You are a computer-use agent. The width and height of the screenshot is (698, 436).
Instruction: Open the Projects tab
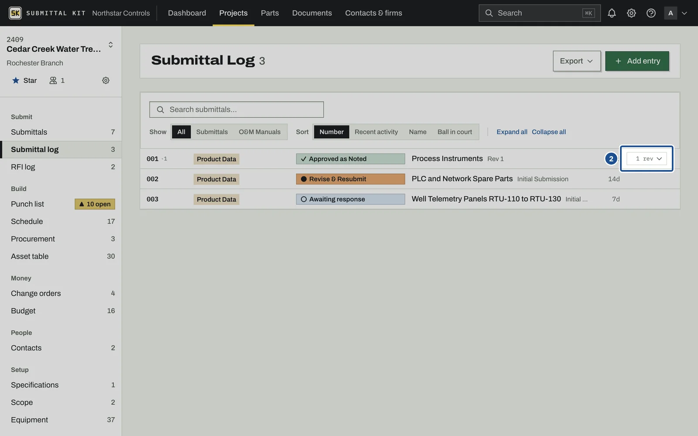233,13
